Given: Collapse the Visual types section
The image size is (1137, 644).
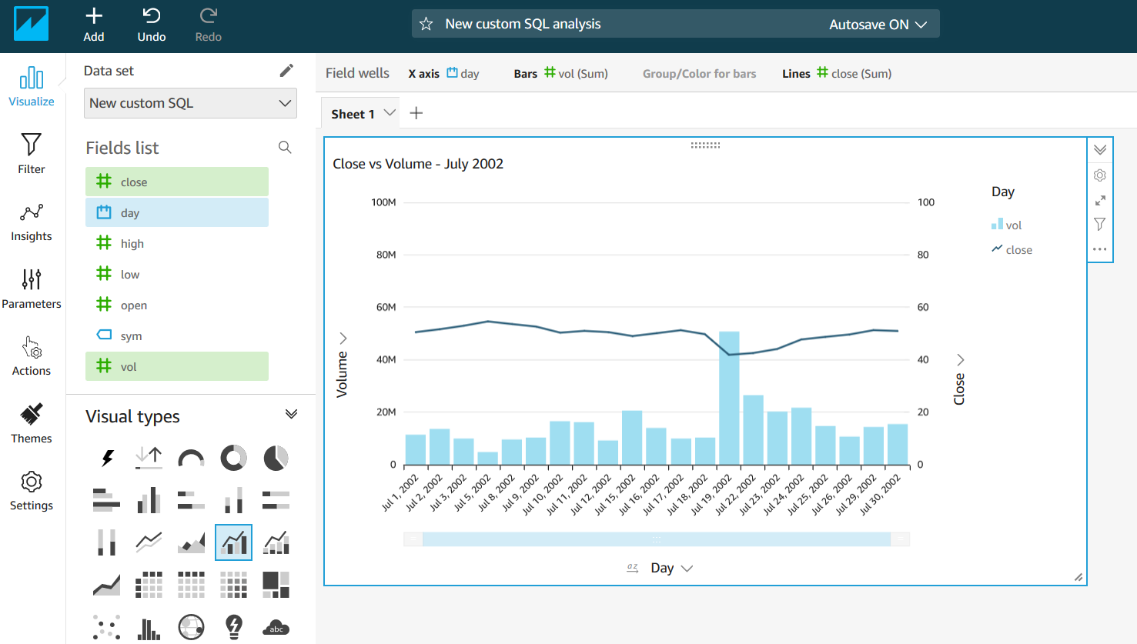Looking at the screenshot, I should click(291, 415).
